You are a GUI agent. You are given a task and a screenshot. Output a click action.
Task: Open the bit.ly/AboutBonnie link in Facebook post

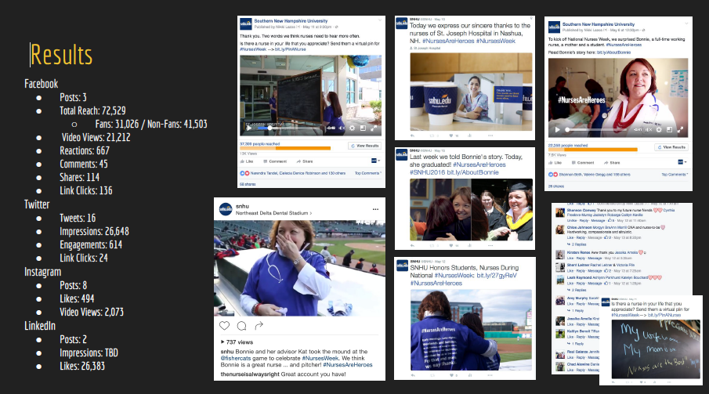click(613, 52)
